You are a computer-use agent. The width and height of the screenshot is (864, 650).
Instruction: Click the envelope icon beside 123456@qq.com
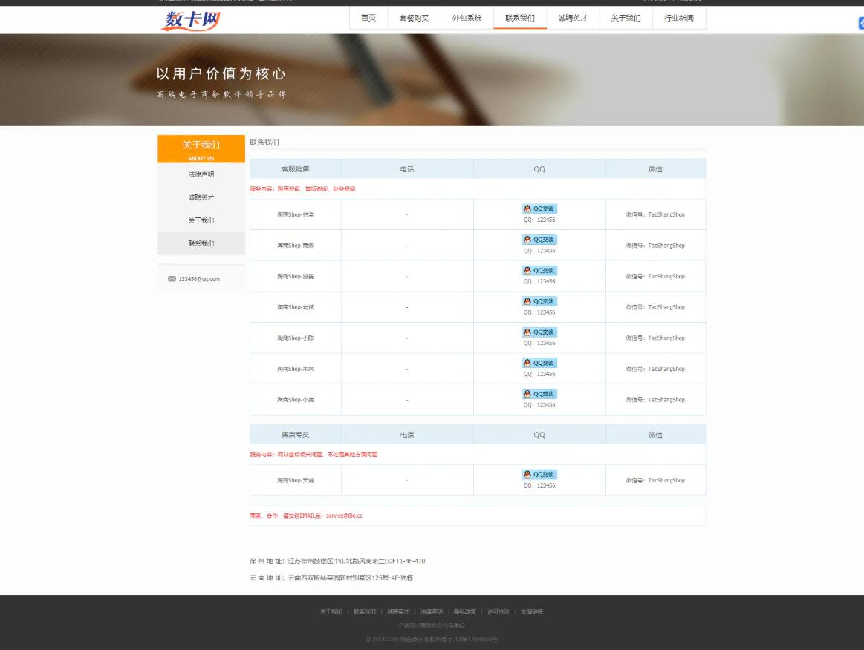tap(172, 279)
